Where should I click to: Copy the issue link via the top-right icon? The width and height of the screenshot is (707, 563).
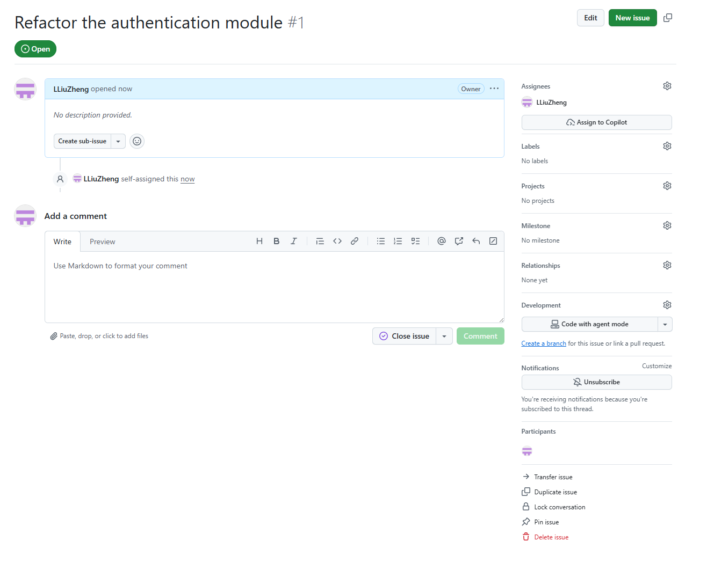click(668, 18)
